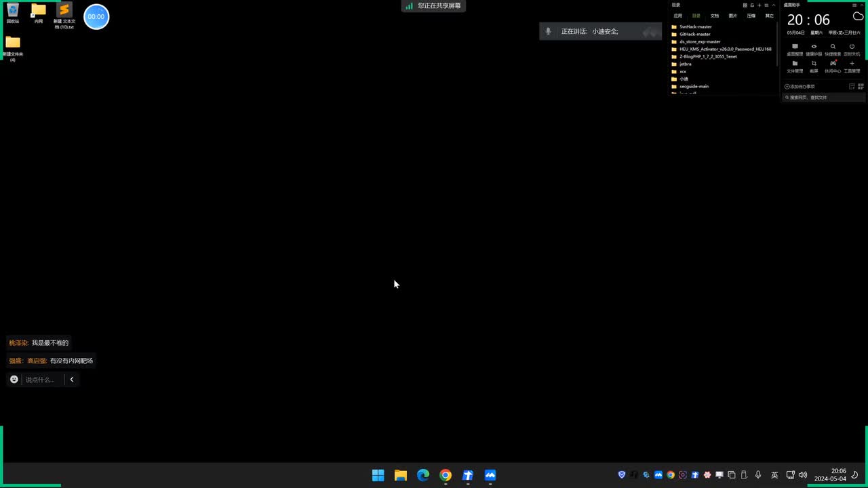This screenshot has height=488, width=868.
Task: Click the Chrome icon in system tray
Action: 671,475
